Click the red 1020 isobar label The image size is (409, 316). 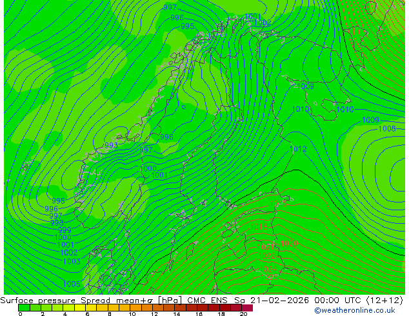pyautogui.click(x=289, y=244)
